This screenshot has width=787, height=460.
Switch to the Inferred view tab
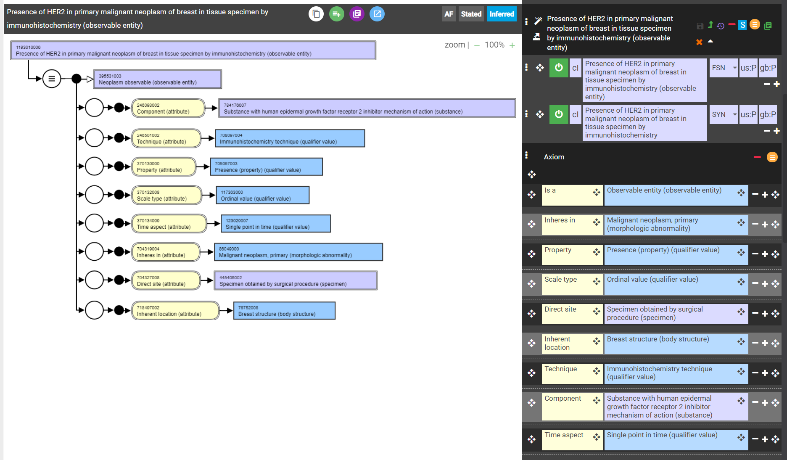(502, 14)
